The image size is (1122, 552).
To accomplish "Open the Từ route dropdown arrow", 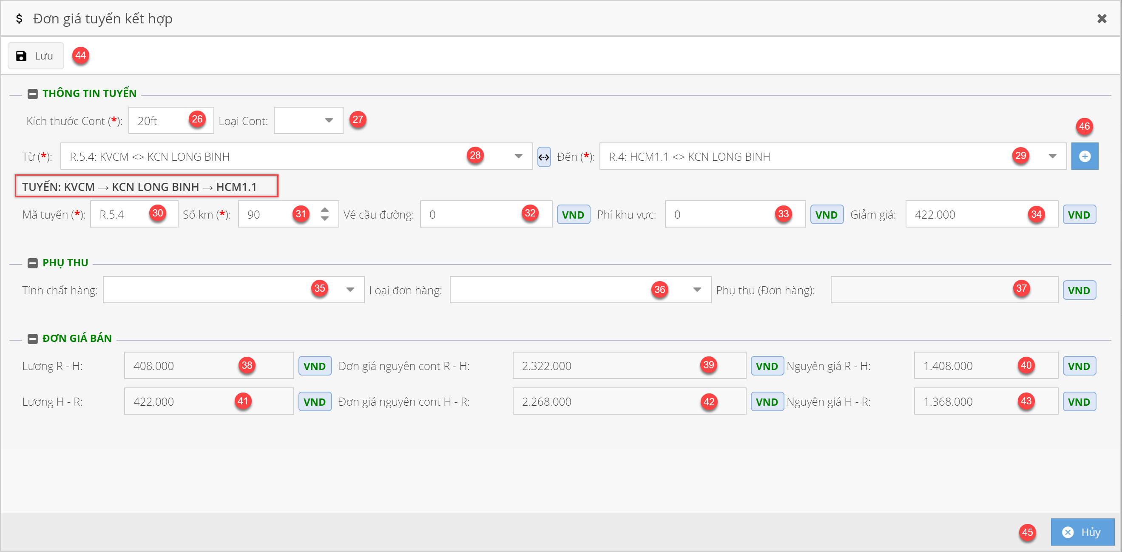I will pyautogui.click(x=518, y=156).
